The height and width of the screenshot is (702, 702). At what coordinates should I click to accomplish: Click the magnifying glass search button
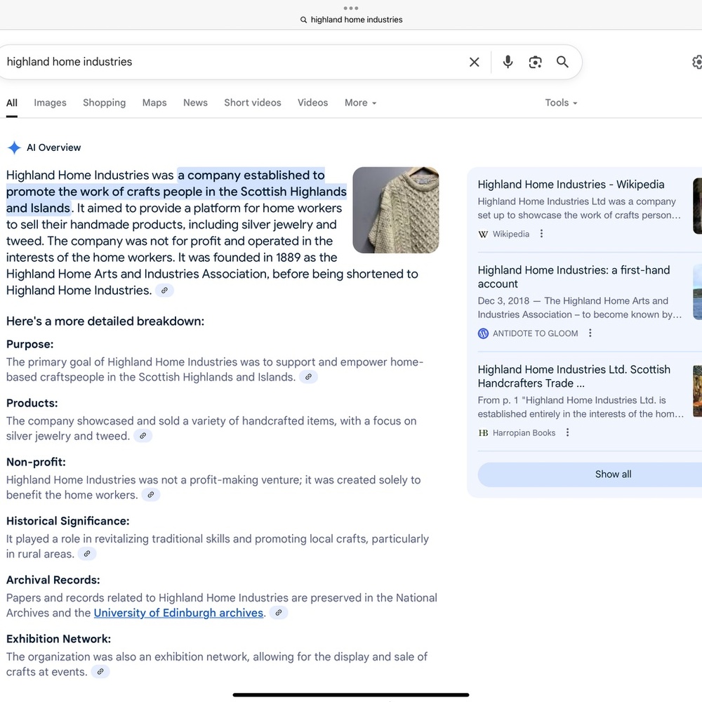(x=562, y=62)
